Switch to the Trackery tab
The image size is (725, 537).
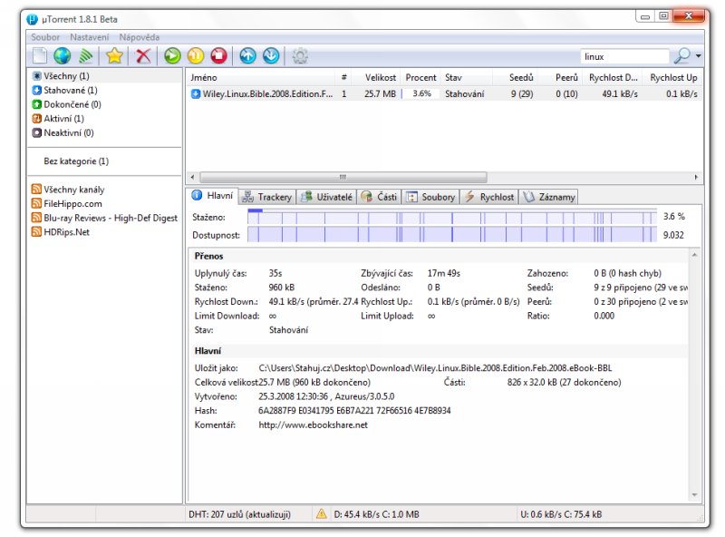point(267,197)
